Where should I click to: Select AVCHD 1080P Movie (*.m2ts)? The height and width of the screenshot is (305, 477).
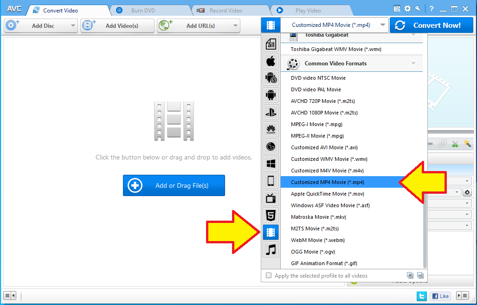pos(351,112)
